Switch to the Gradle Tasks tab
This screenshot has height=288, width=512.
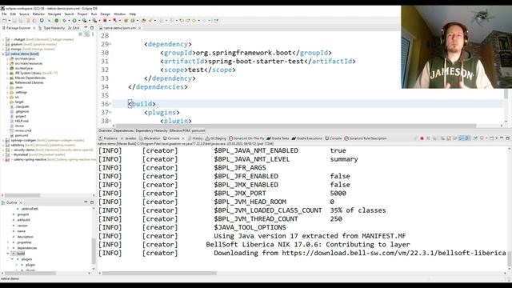[x=278, y=138]
